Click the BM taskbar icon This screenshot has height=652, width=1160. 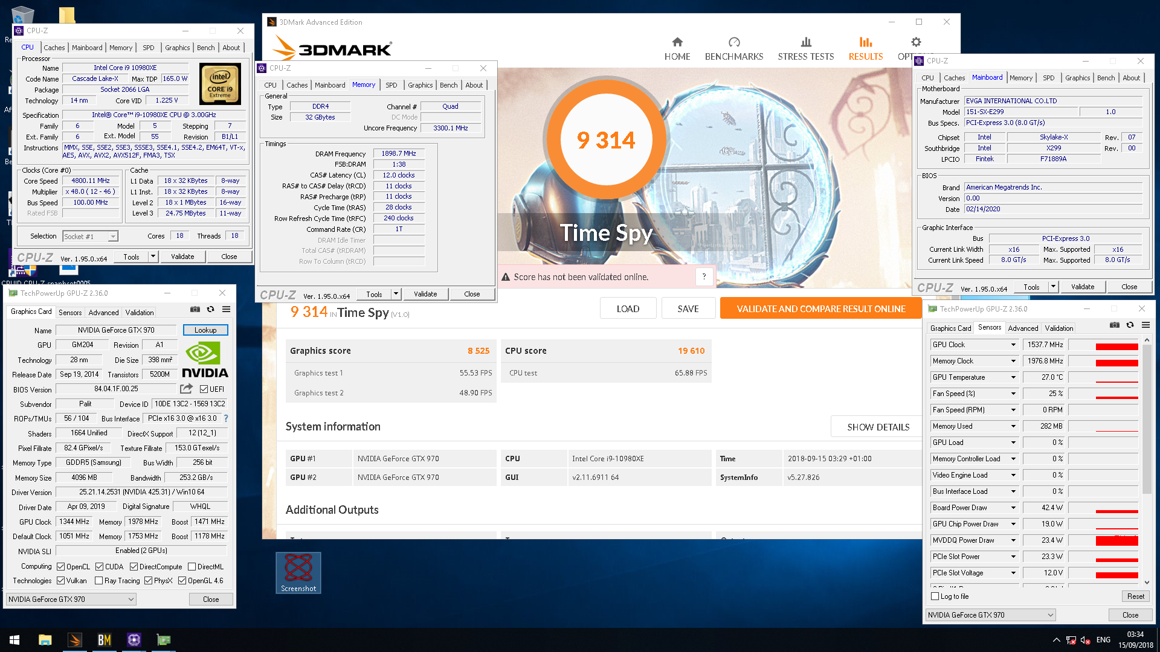click(104, 640)
